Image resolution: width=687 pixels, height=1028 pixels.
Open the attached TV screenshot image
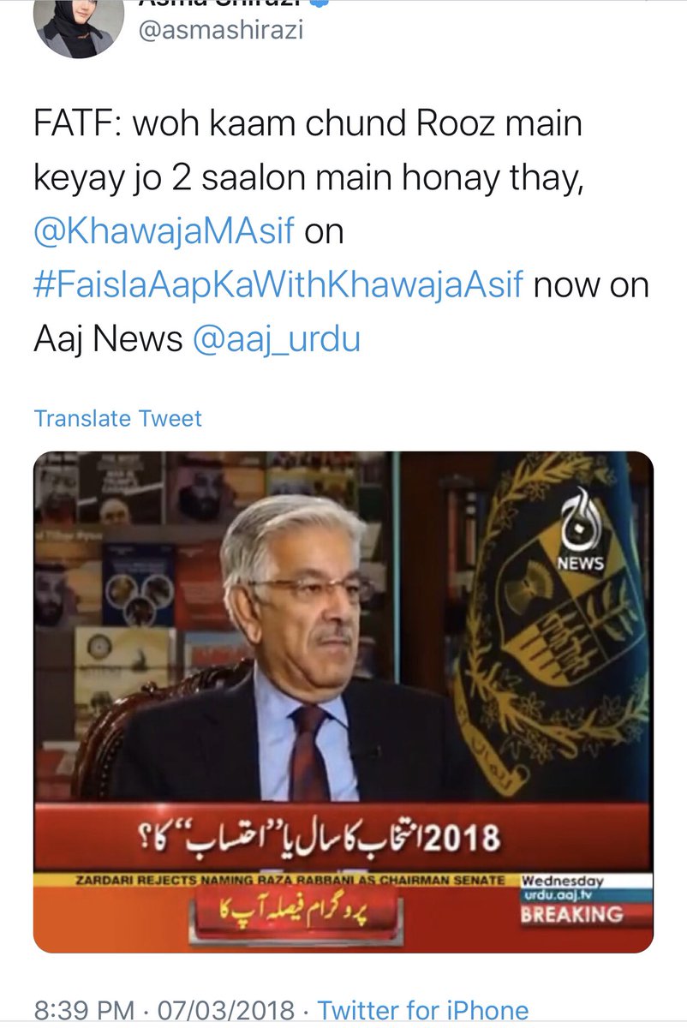pyautogui.click(x=343, y=702)
